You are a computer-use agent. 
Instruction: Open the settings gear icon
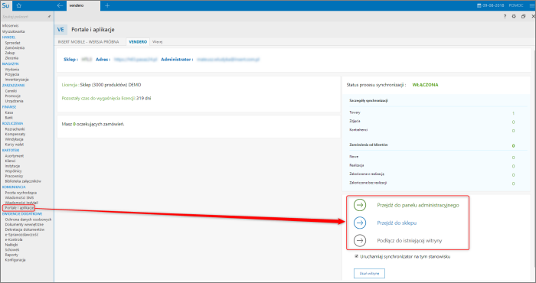[x=514, y=16]
